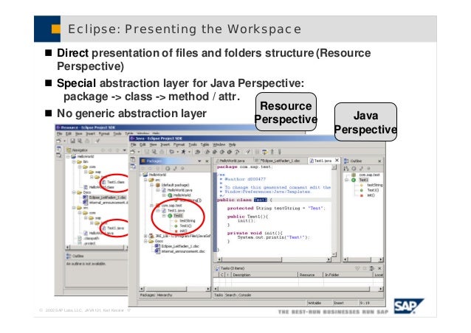Viewport: 471px width, 333px height.
Task: Click horizontal scrollbar of Java editor
Action: [275, 259]
